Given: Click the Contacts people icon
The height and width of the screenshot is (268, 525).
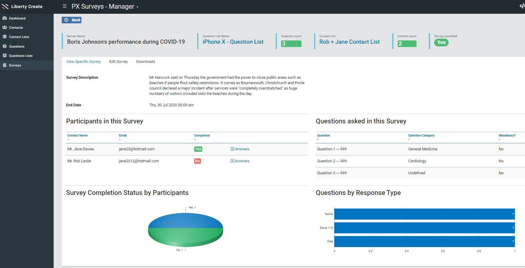Looking at the screenshot, I should [4, 28].
